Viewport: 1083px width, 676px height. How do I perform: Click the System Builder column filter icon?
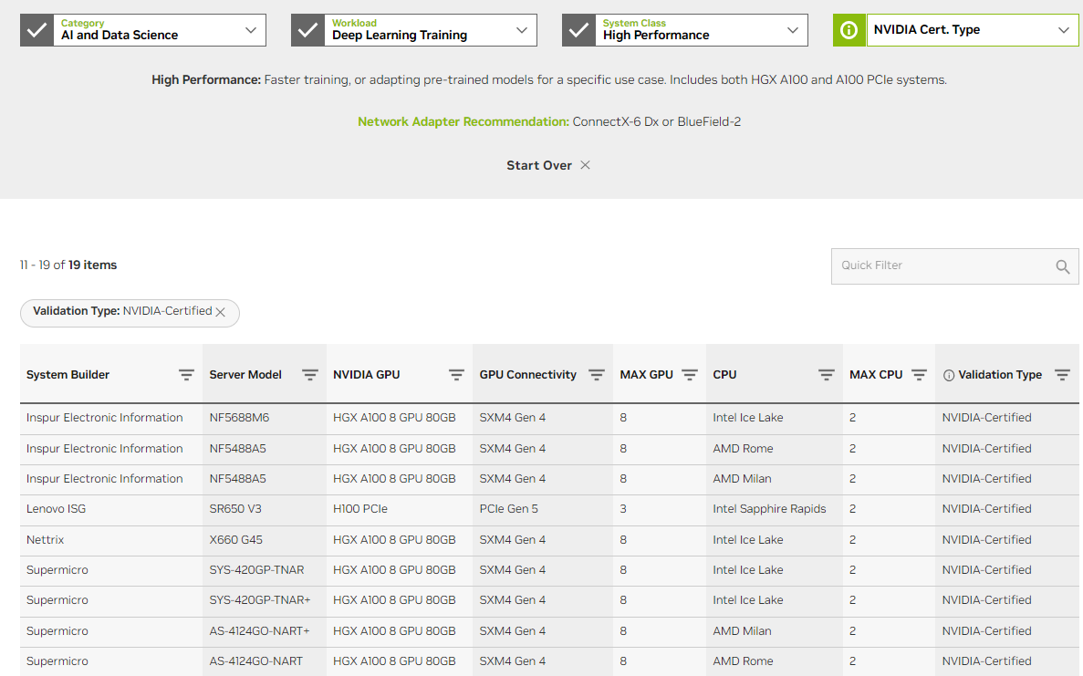coord(186,375)
